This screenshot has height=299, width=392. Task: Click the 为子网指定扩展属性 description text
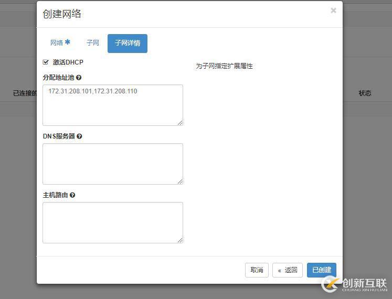(x=224, y=66)
